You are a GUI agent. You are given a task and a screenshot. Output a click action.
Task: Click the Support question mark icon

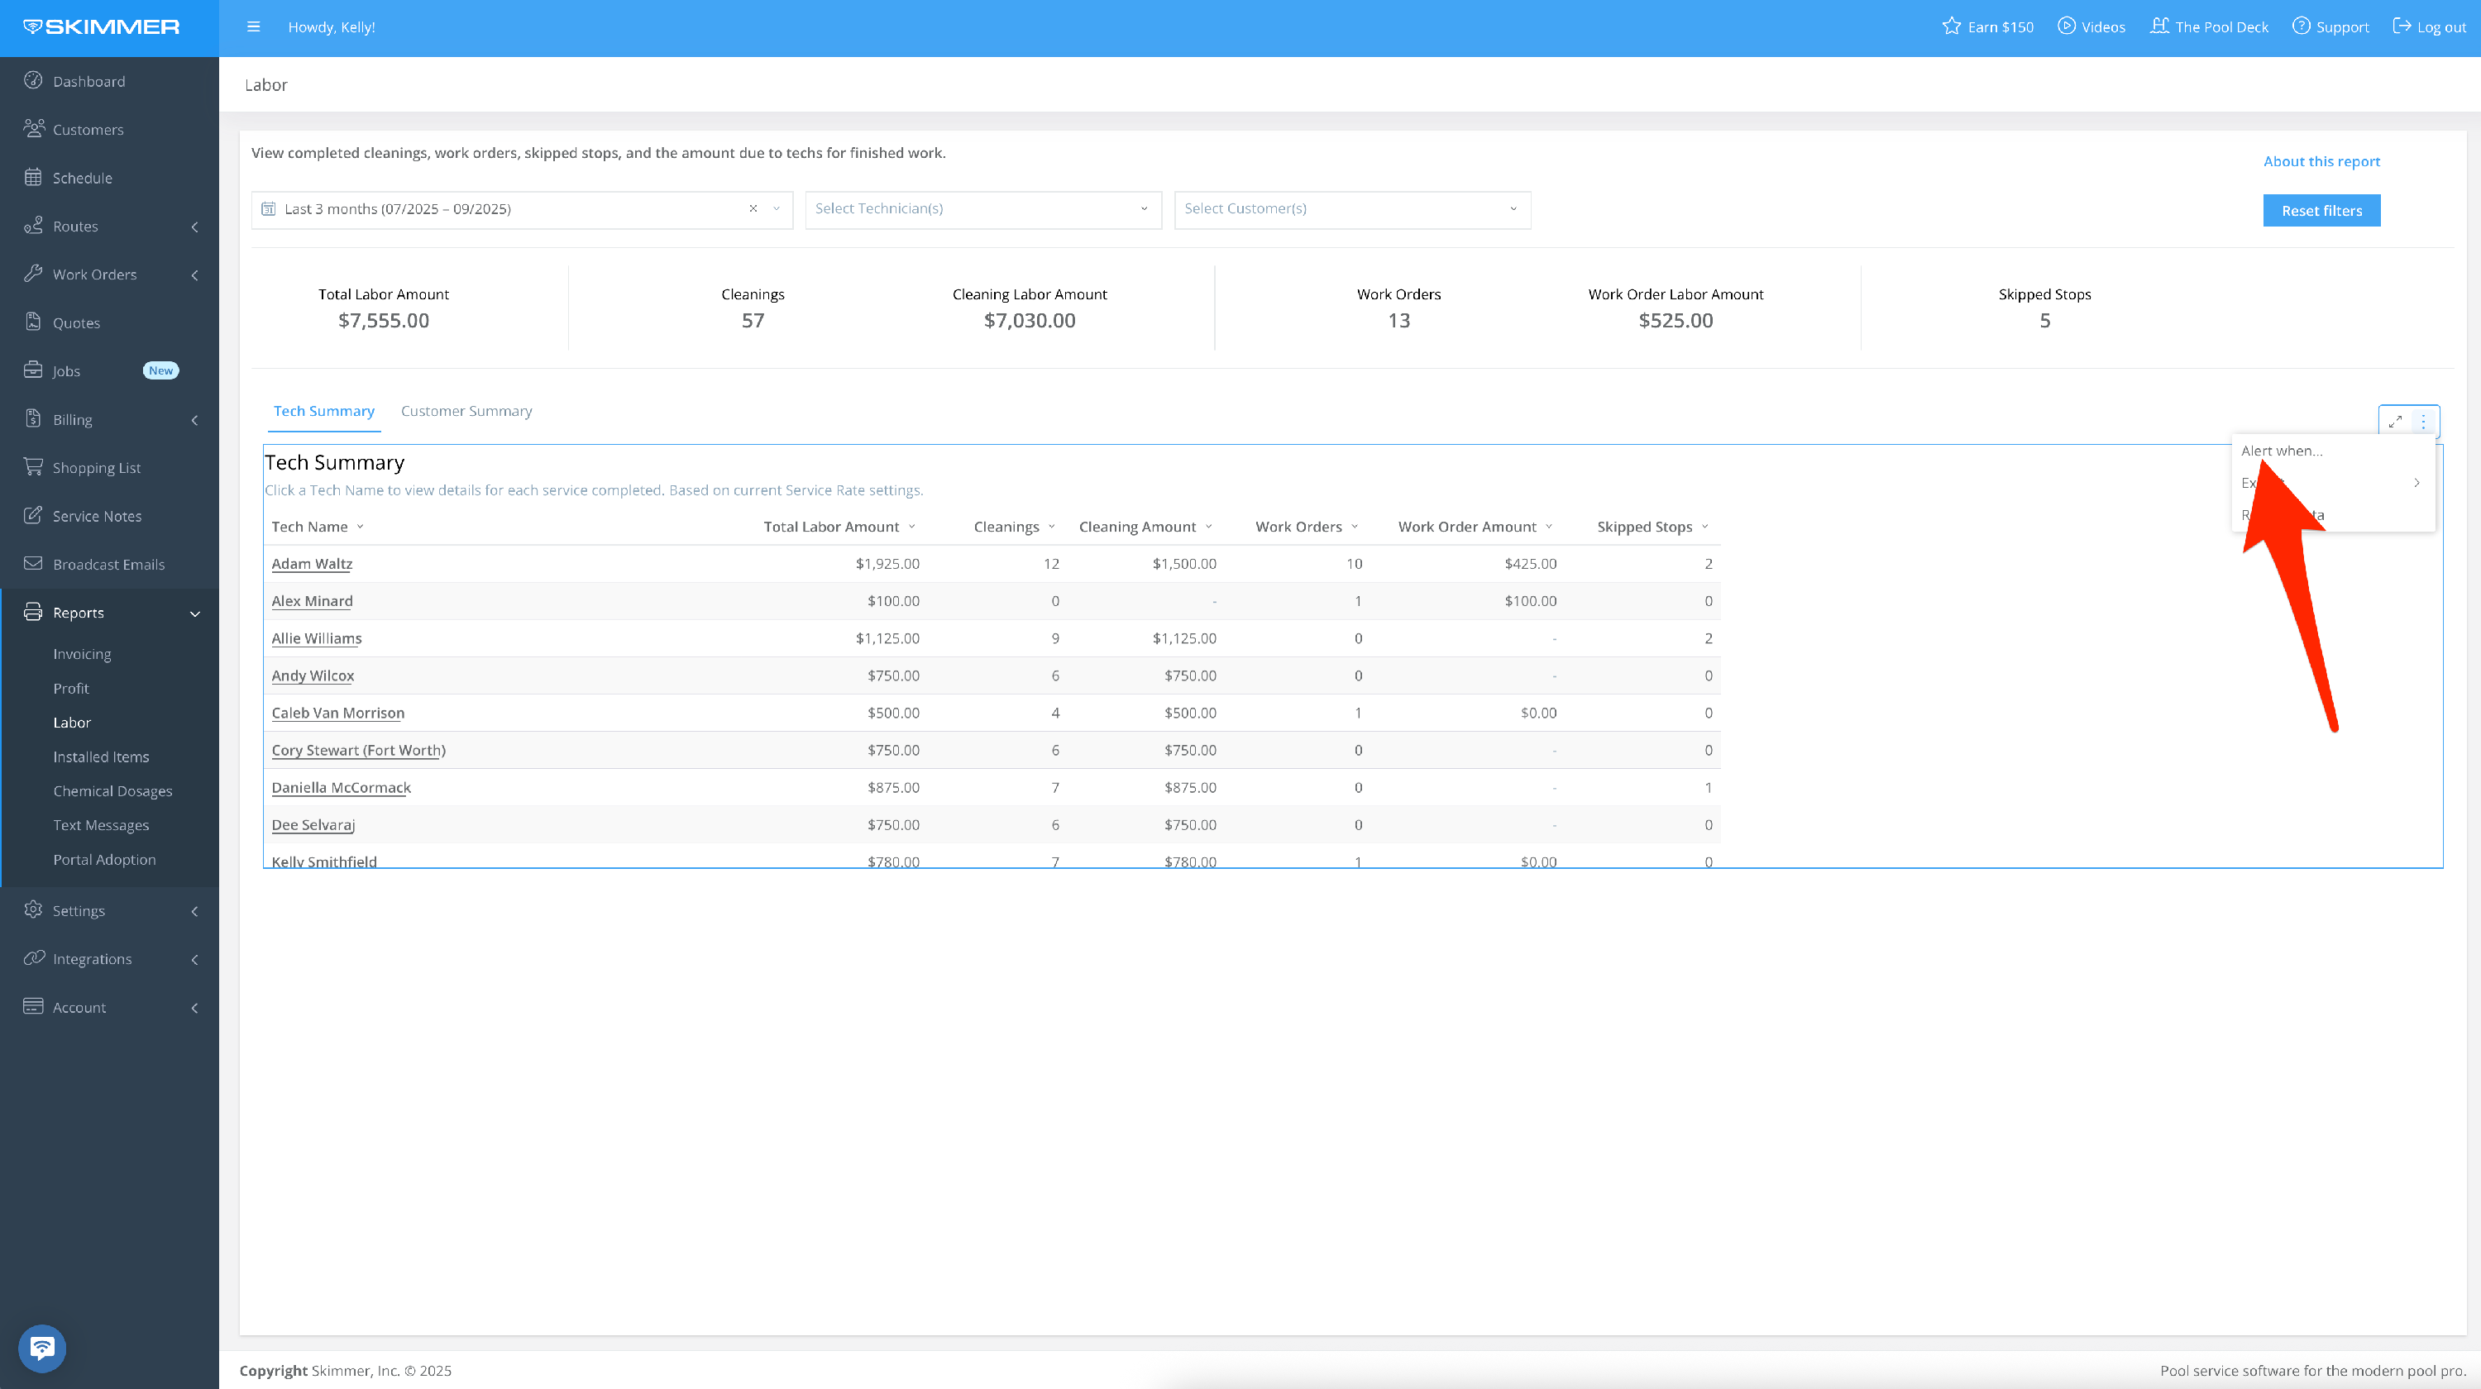pos(2301,26)
